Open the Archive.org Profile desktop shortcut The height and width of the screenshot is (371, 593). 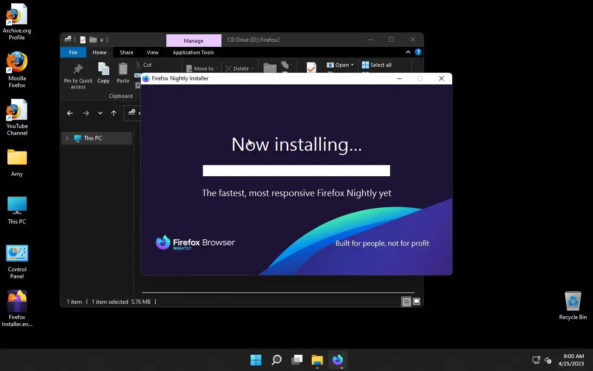[17, 22]
